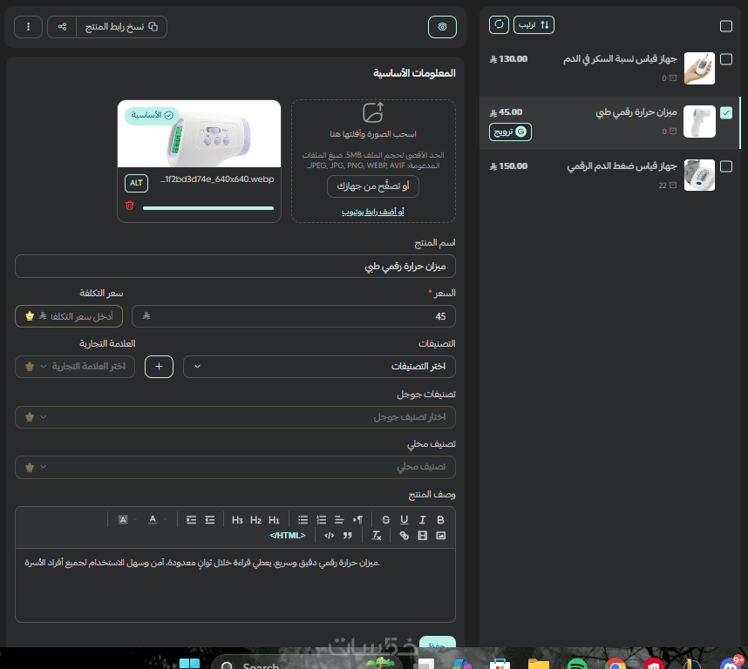Apply strikethrough formatting in editor toolbar
748x669 pixels.
click(x=386, y=520)
